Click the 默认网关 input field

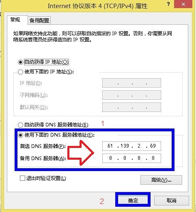(x=131, y=107)
